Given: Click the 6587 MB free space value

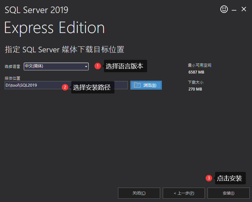Looking at the screenshot, I should click(x=196, y=72).
